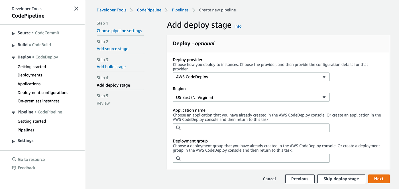
Task: Collapse the Pipeline CodePipeline section
Action: [13, 113]
